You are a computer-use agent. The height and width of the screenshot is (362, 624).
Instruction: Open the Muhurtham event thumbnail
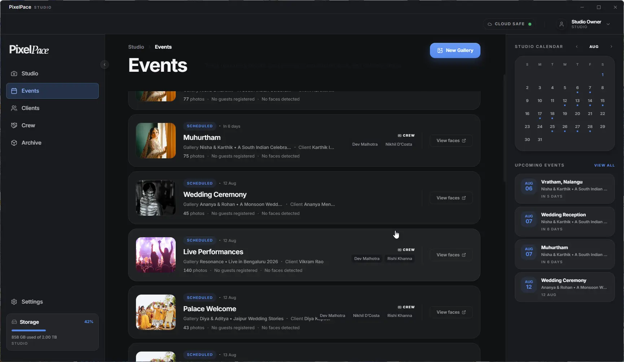coord(156,141)
